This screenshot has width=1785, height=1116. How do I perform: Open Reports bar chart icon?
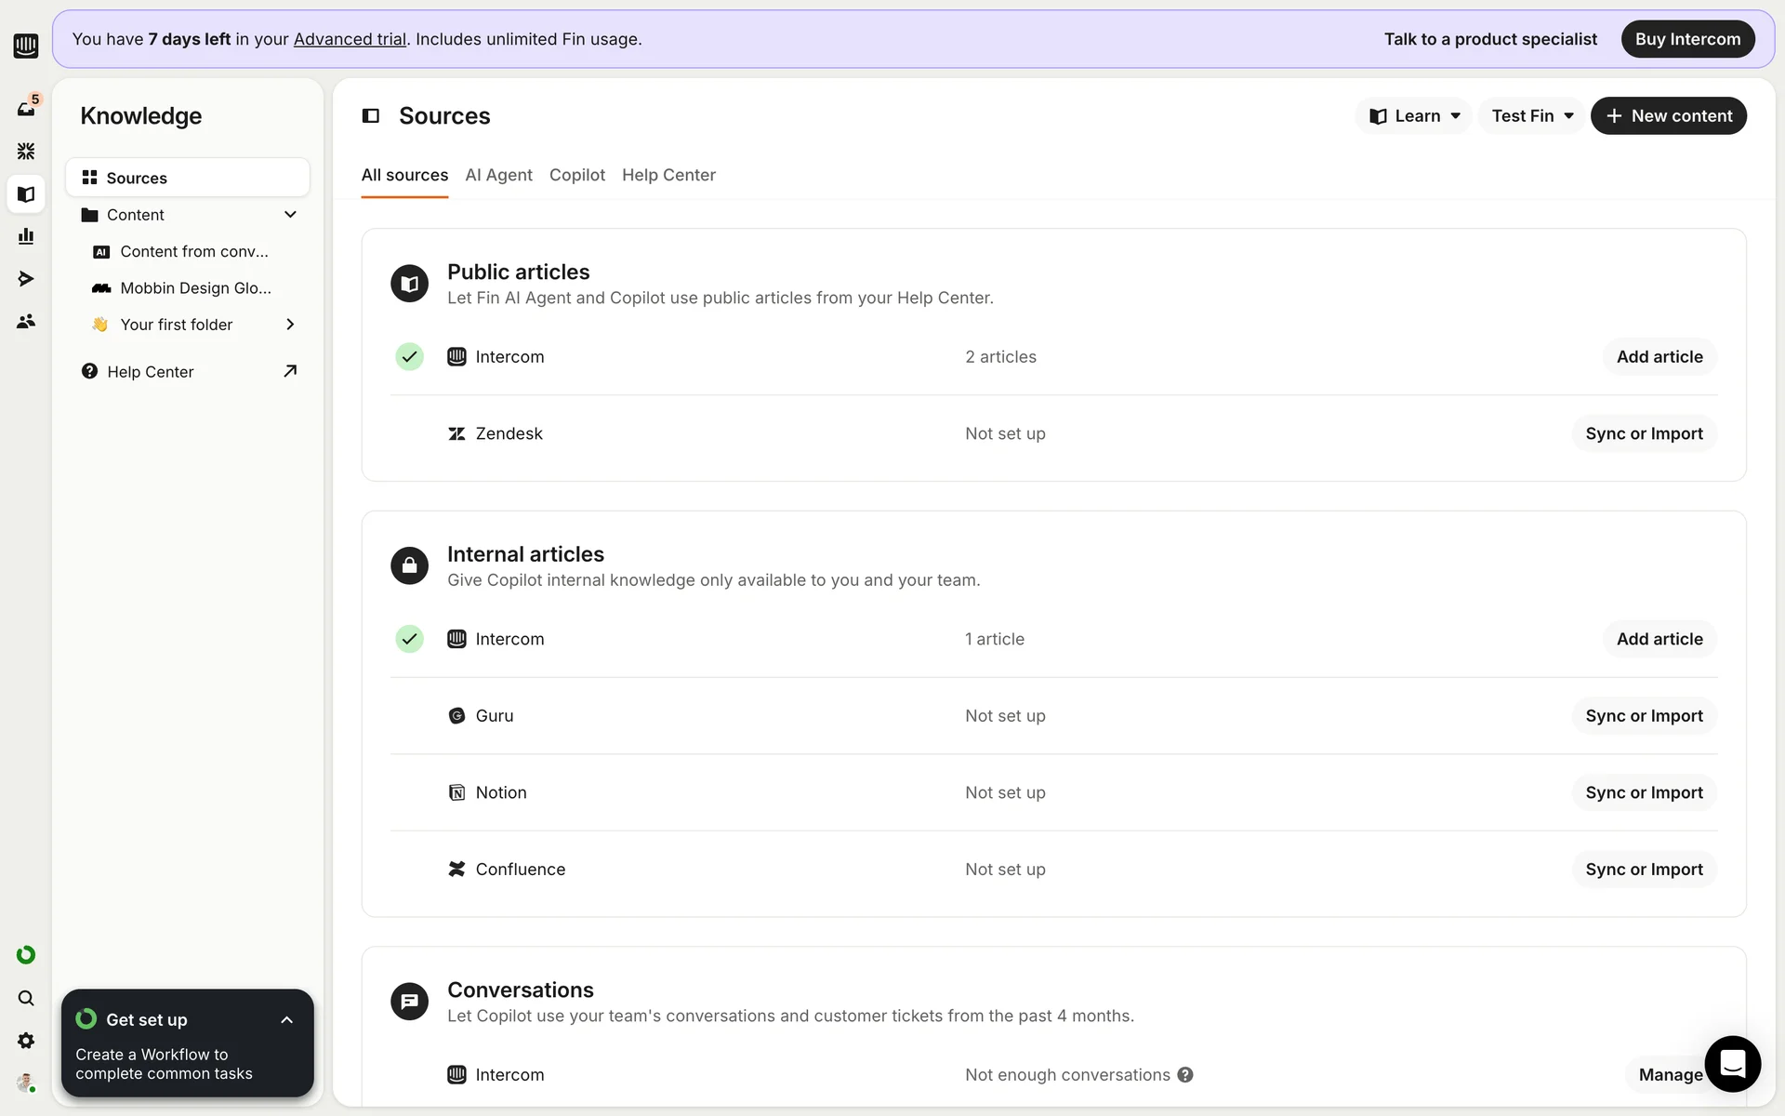pyautogui.click(x=26, y=236)
